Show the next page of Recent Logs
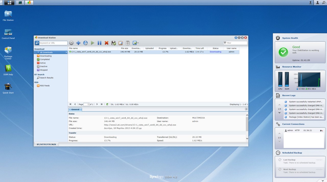The height and width of the screenshot is (182, 327). [279, 113]
